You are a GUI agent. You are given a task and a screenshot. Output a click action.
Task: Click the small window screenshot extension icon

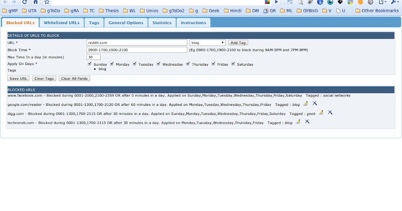coord(290,2)
